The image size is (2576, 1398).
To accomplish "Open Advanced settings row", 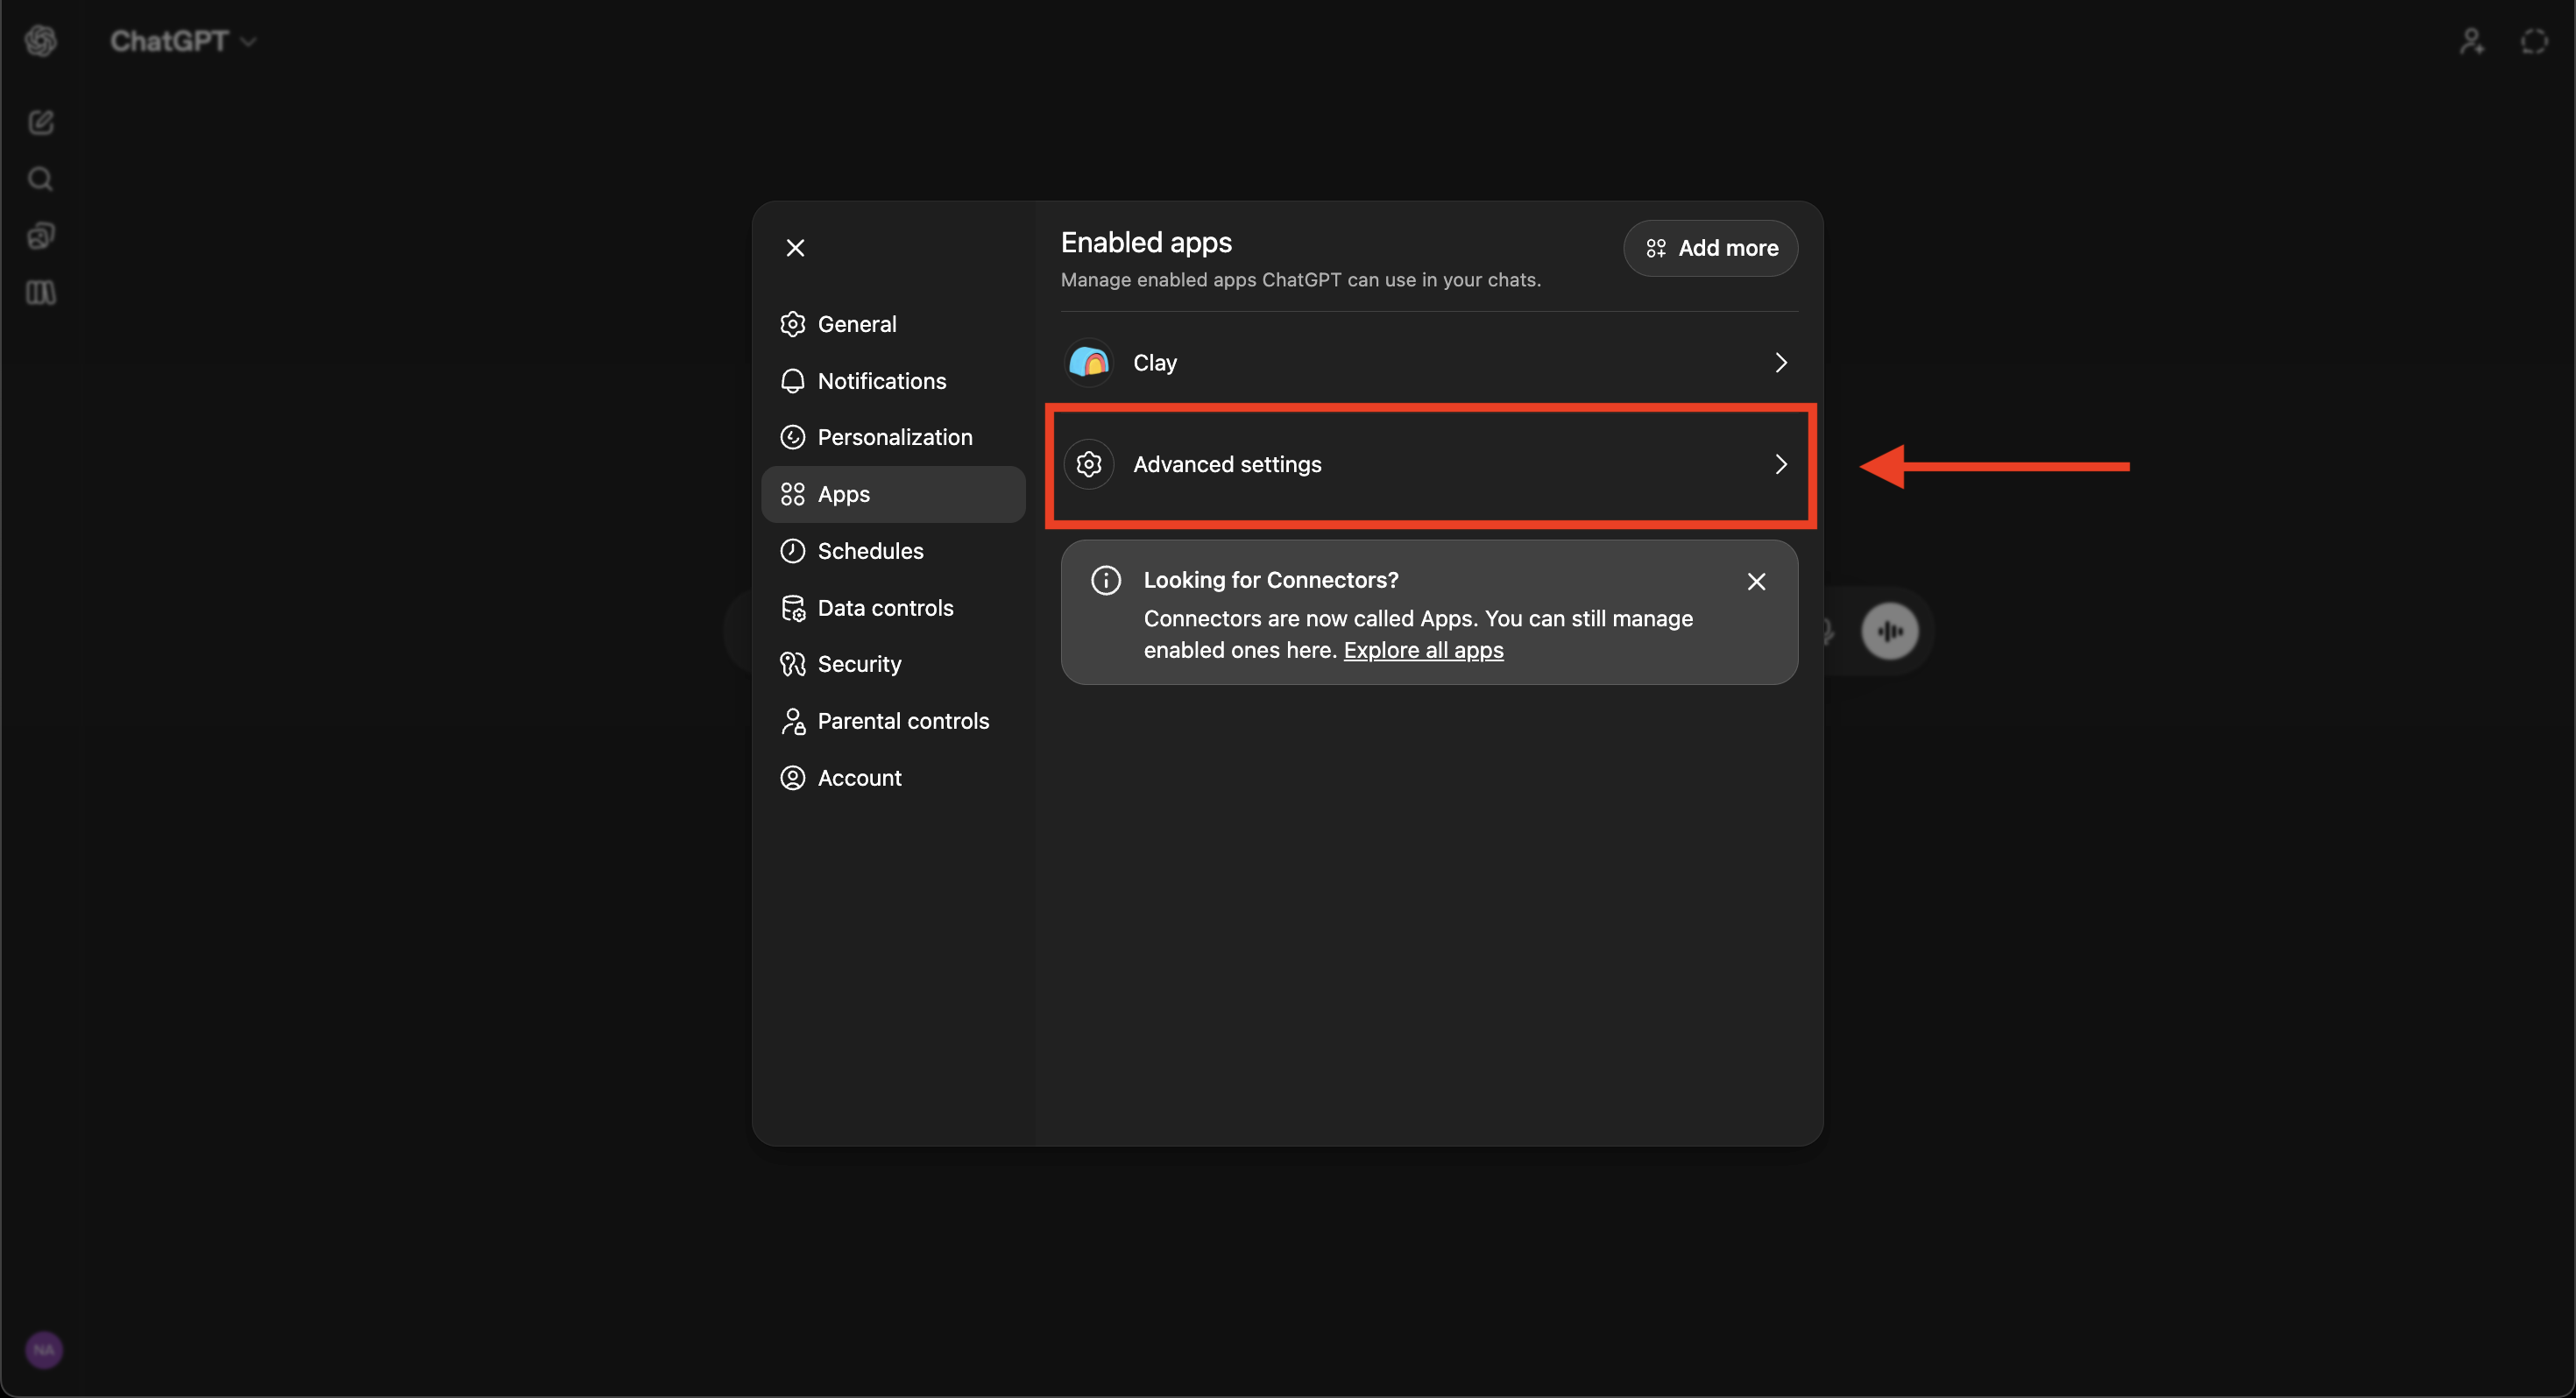I will point(1429,464).
